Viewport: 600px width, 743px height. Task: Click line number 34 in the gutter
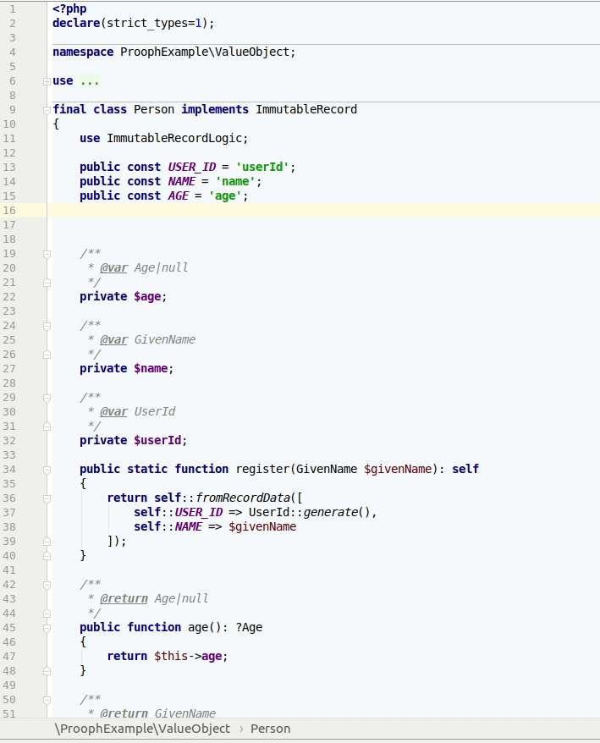pyautogui.click(x=9, y=469)
